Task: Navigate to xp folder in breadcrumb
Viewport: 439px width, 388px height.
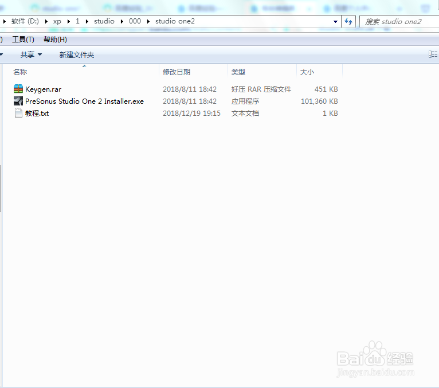Action: [x=57, y=21]
